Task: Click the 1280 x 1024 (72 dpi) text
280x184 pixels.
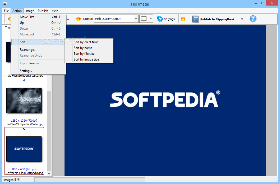Action: [x=24, y=121]
